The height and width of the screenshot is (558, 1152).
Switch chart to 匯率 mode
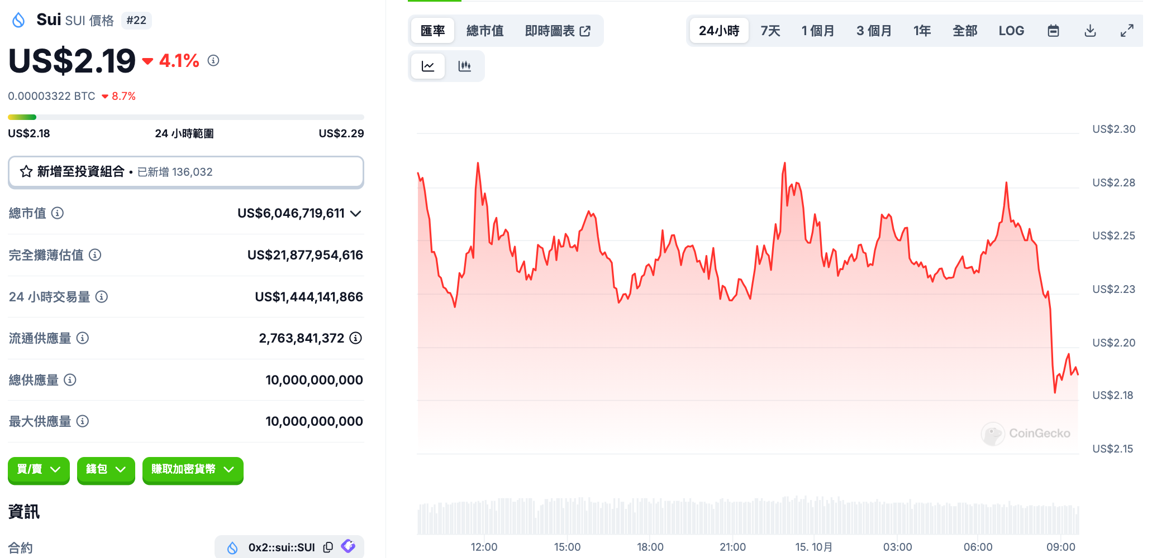click(432, 31)
